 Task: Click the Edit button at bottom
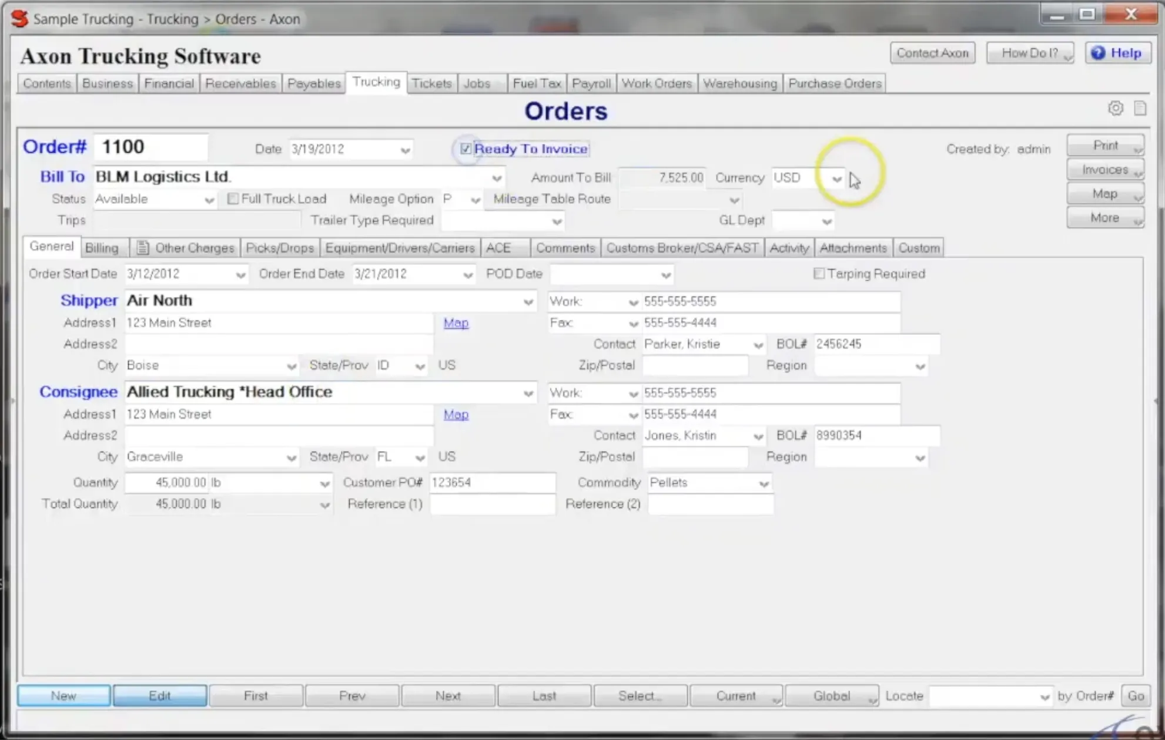pos(159,695)
